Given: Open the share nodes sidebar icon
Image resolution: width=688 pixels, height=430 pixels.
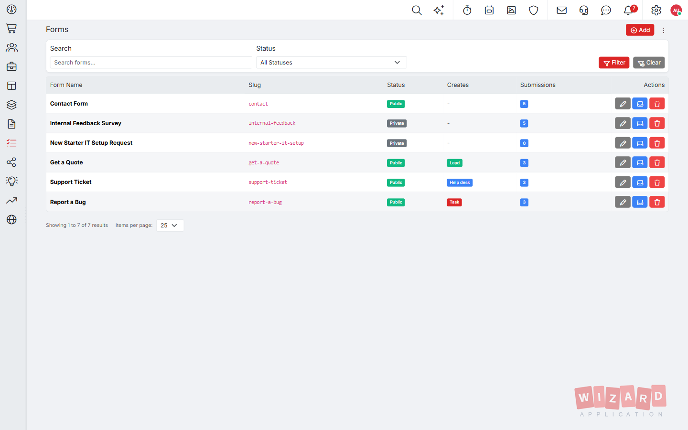Looking at the screenshot, I should (x=11, y=162).
